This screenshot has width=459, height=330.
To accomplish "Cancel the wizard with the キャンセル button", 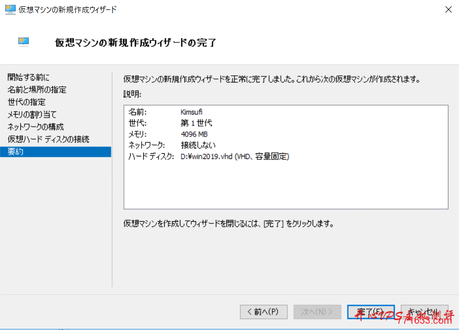I will point(424,312).
